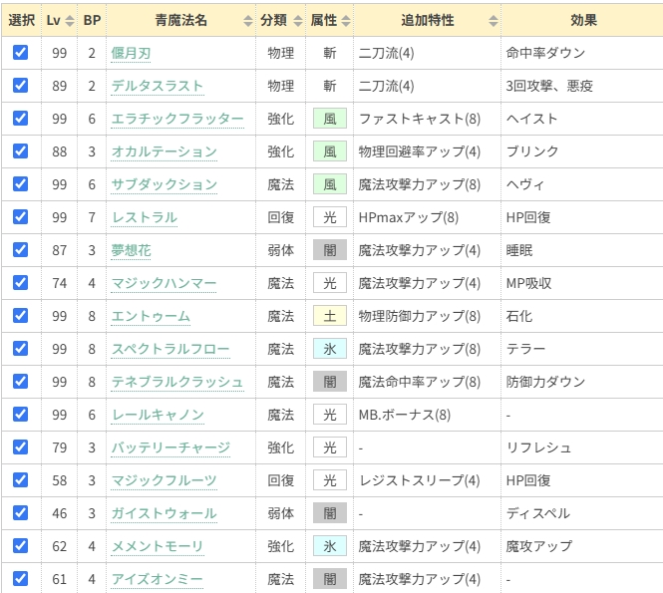Uncheck the 偃月刃 selection checkbox

[20, 53]
